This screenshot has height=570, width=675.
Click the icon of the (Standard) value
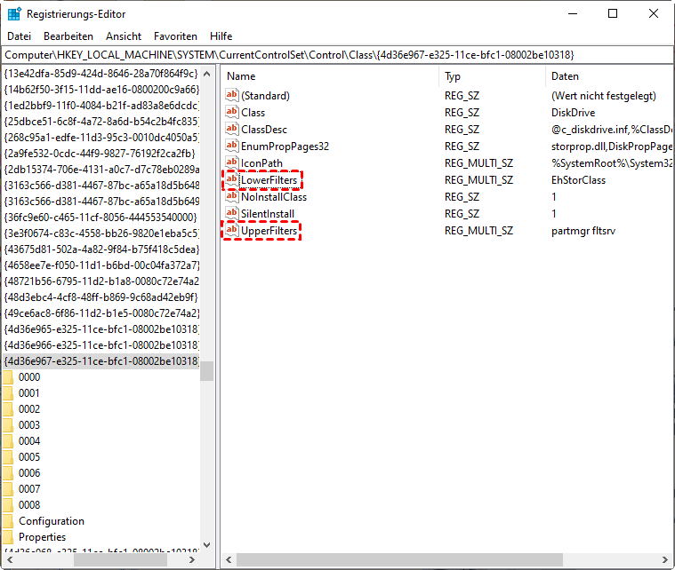point(231,95)
